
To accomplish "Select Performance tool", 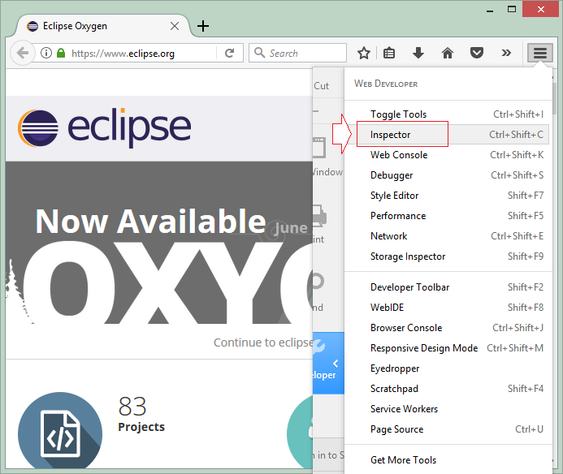I will click(x=448, y=216).
